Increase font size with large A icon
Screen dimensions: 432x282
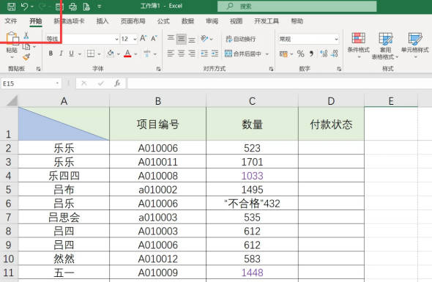(x=143, y=38)
